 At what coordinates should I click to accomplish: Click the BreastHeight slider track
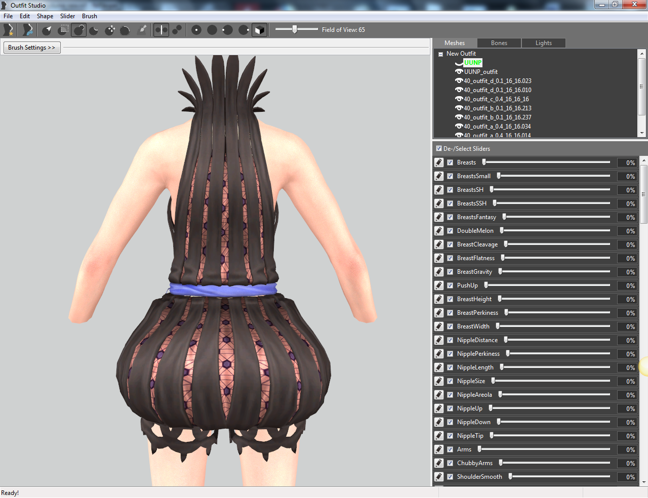(554, 299)
